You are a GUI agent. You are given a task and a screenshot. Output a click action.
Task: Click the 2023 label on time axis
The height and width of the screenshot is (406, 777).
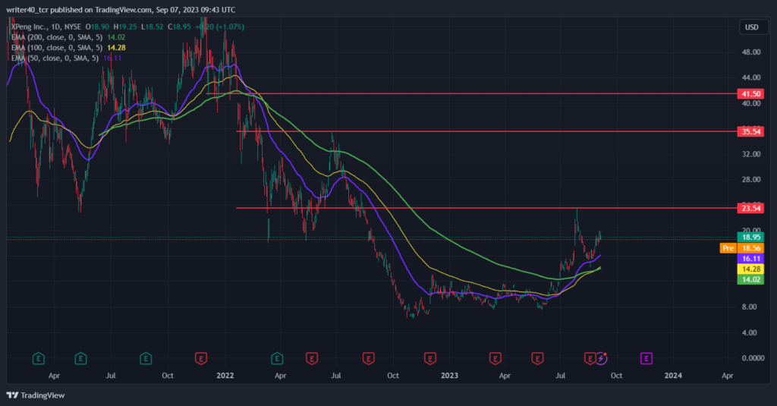point(449,375)
